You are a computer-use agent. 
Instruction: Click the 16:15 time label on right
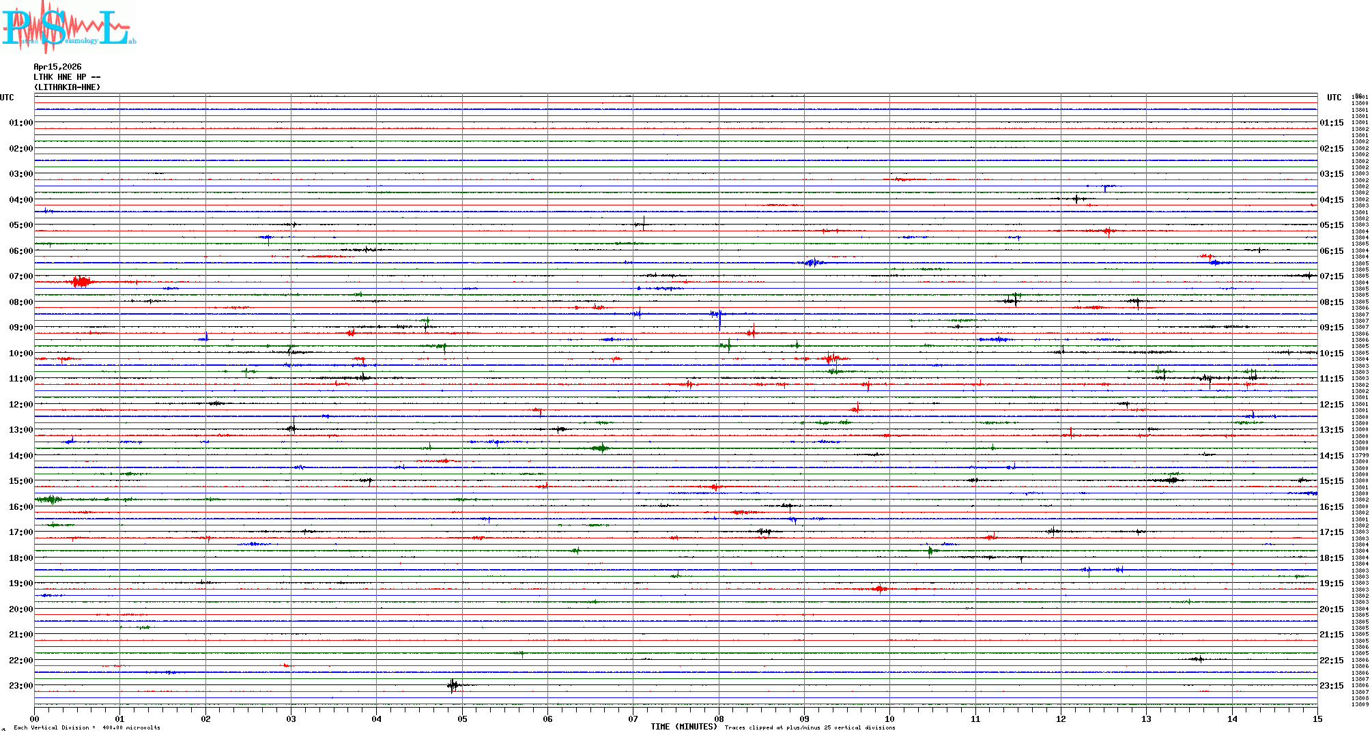tap(1331, 507)
